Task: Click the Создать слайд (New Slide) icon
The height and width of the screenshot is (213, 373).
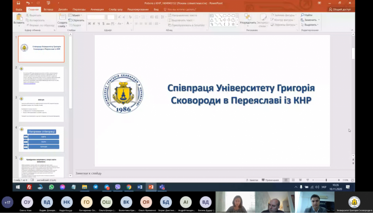Action: (62, 18)
